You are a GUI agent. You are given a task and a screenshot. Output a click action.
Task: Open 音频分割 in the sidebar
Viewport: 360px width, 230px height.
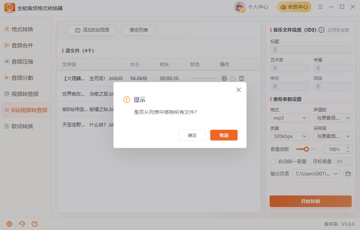point(22,78)
